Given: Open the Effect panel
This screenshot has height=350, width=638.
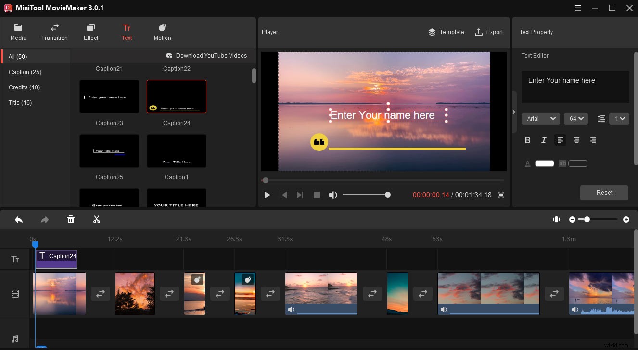Looking at the screenshot, I should (90, 32).
